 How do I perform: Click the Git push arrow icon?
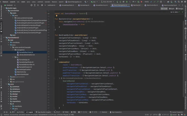point(158,2)
